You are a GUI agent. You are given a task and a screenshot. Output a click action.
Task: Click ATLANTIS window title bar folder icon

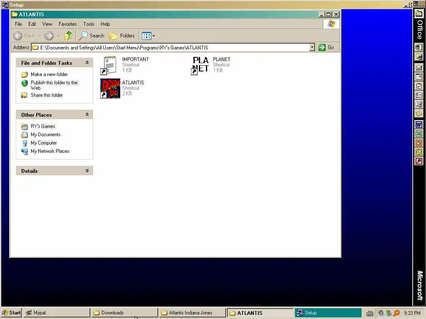[x=15, y=14]
